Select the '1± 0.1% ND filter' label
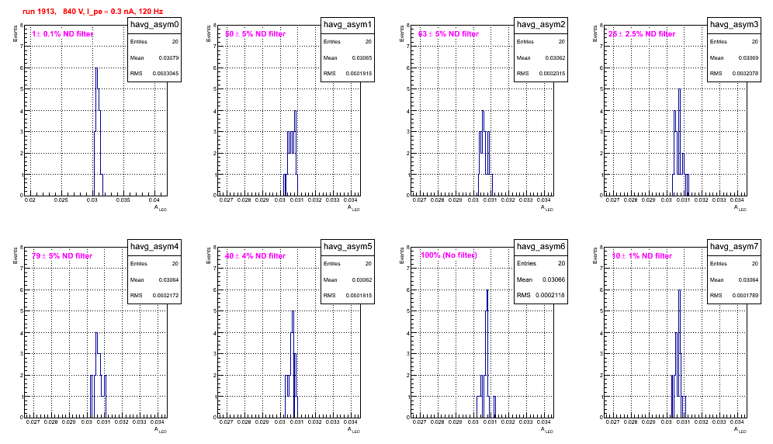The width and height of the screenshot is (773, 444). point(63,34)
